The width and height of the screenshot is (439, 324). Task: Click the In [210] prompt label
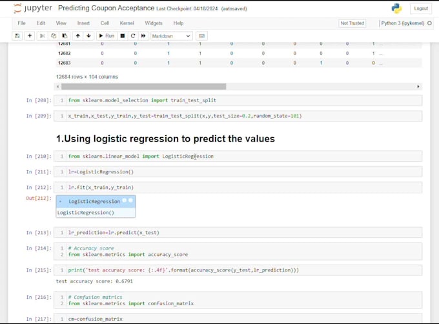(39, 157)
